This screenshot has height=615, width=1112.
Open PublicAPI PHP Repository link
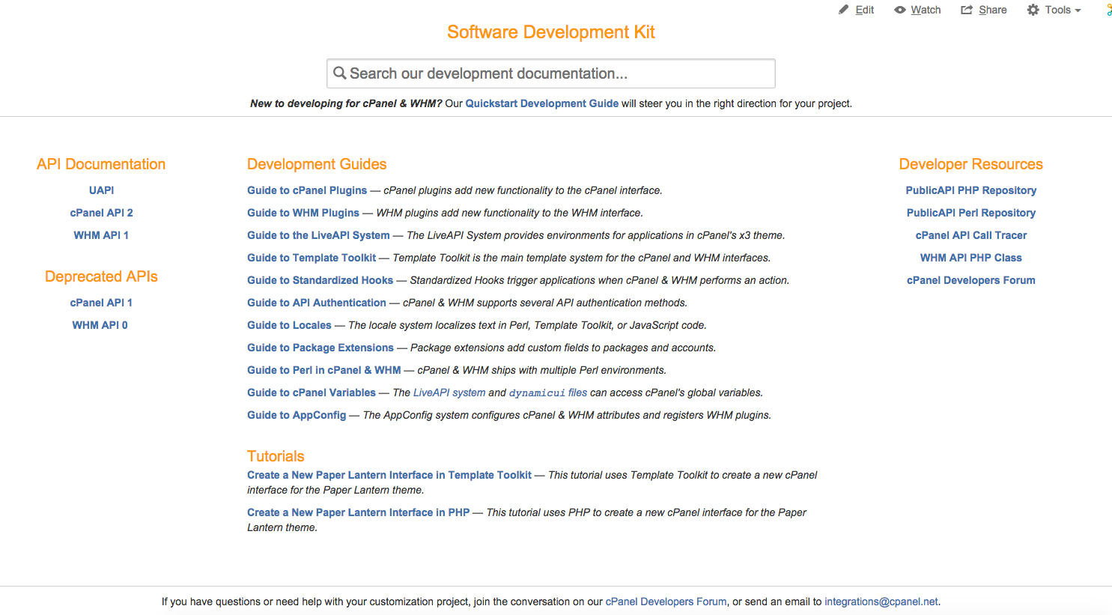[x=971, y=190]
